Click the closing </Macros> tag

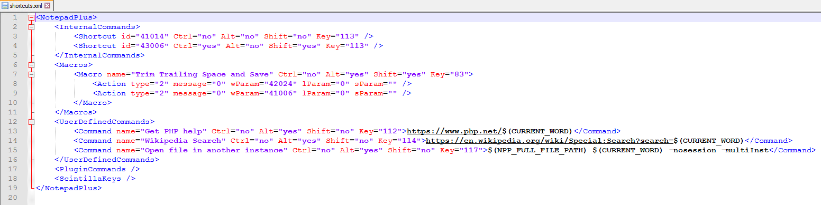76,112
